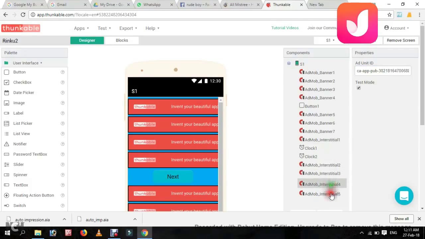This screenshot has height=239, width=425.
Task: Click the Thunkable logo
Action: click(21, 28)
